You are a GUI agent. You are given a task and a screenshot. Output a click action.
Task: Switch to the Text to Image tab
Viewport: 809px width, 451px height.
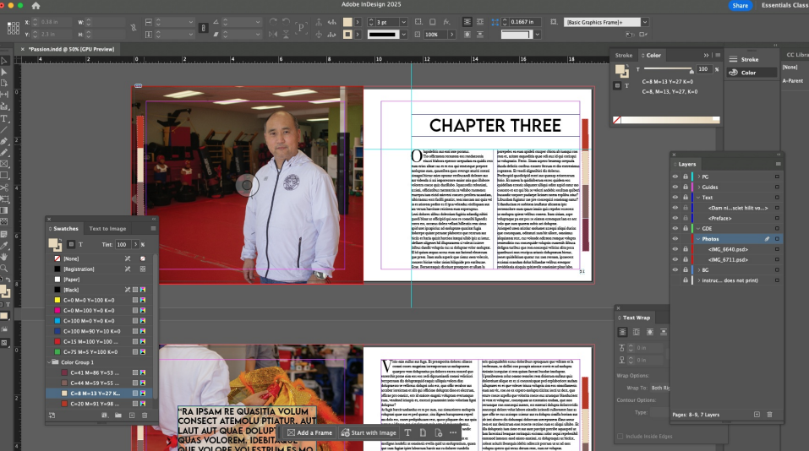pyautogui.click(x=107, y=228)
